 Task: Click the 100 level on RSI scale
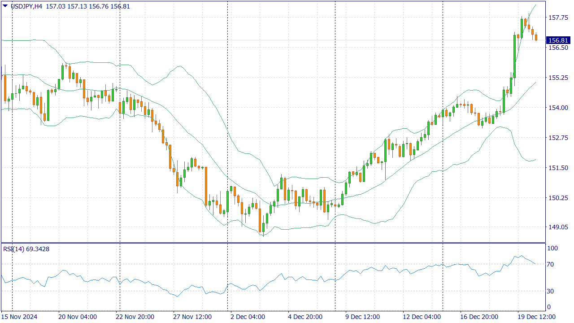tap(552, 249)
